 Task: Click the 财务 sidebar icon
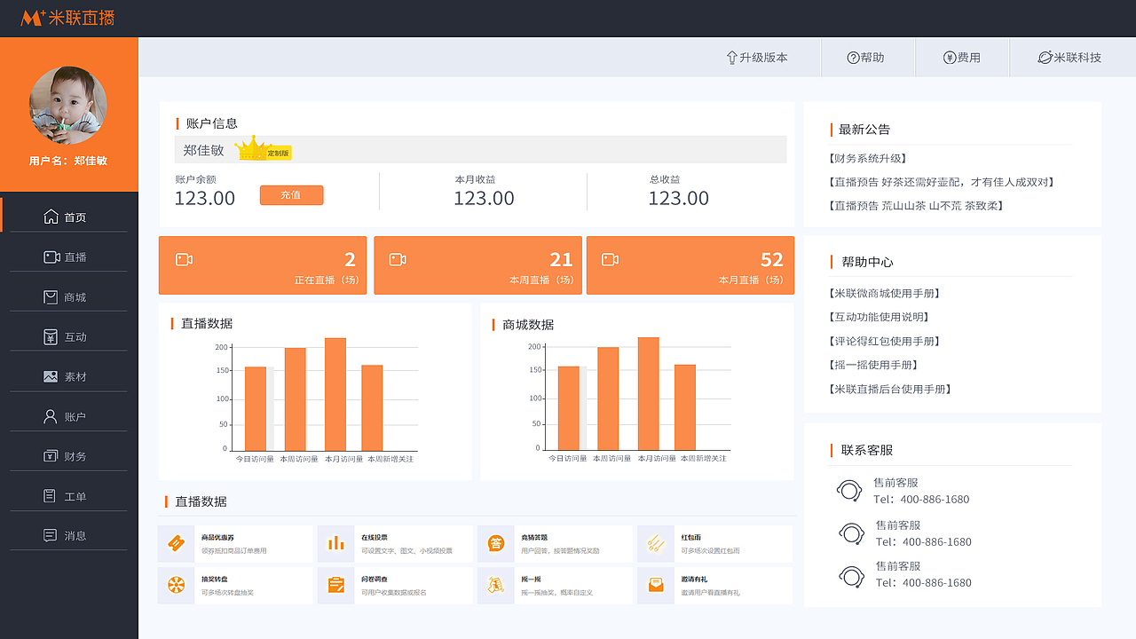point(51,456)
